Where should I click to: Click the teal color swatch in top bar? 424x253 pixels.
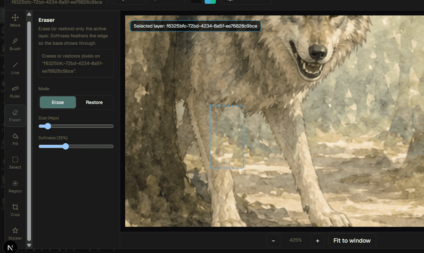coord(210,1)
